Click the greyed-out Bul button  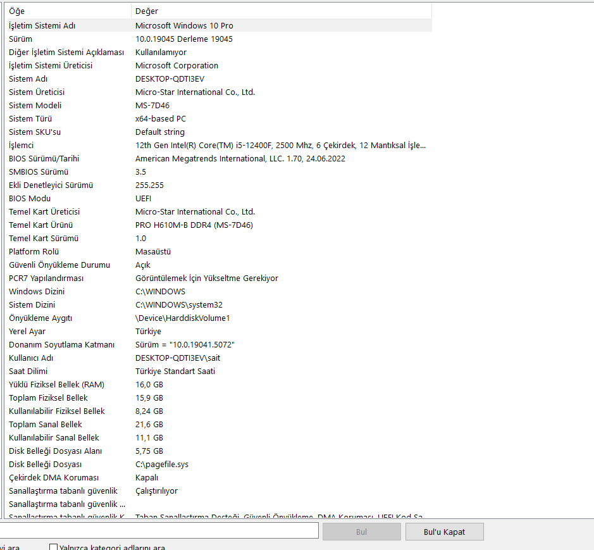point(361,532)
